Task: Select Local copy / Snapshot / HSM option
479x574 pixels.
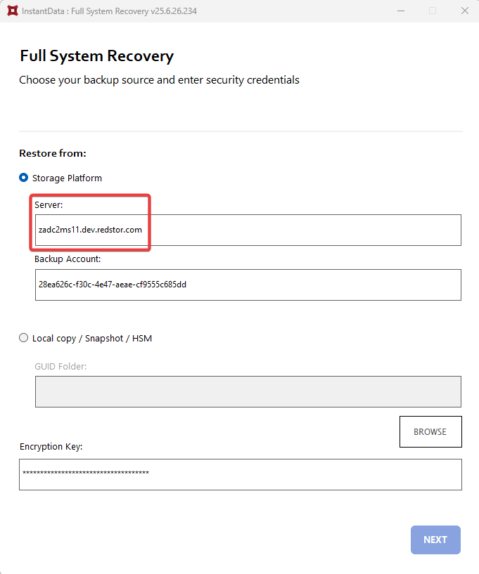Action: click(23, 338)
